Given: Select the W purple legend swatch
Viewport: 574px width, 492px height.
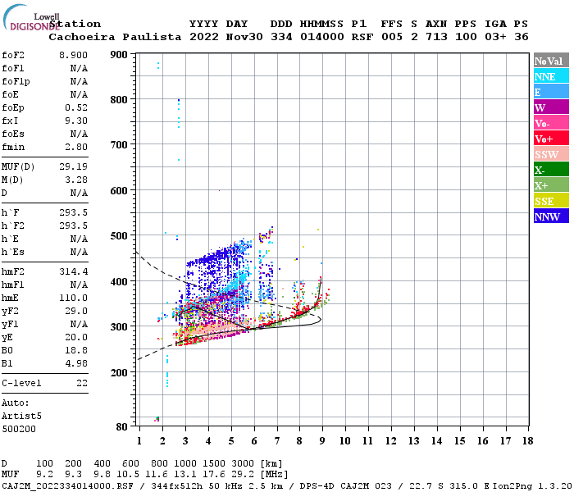Looking at the screenshot, I should (551, 107).
